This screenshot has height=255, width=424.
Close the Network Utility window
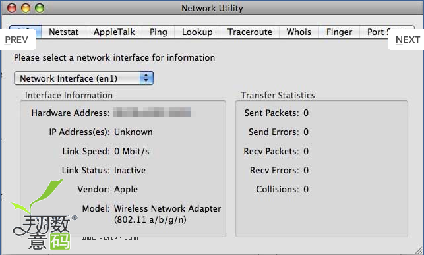pos(12,8)
